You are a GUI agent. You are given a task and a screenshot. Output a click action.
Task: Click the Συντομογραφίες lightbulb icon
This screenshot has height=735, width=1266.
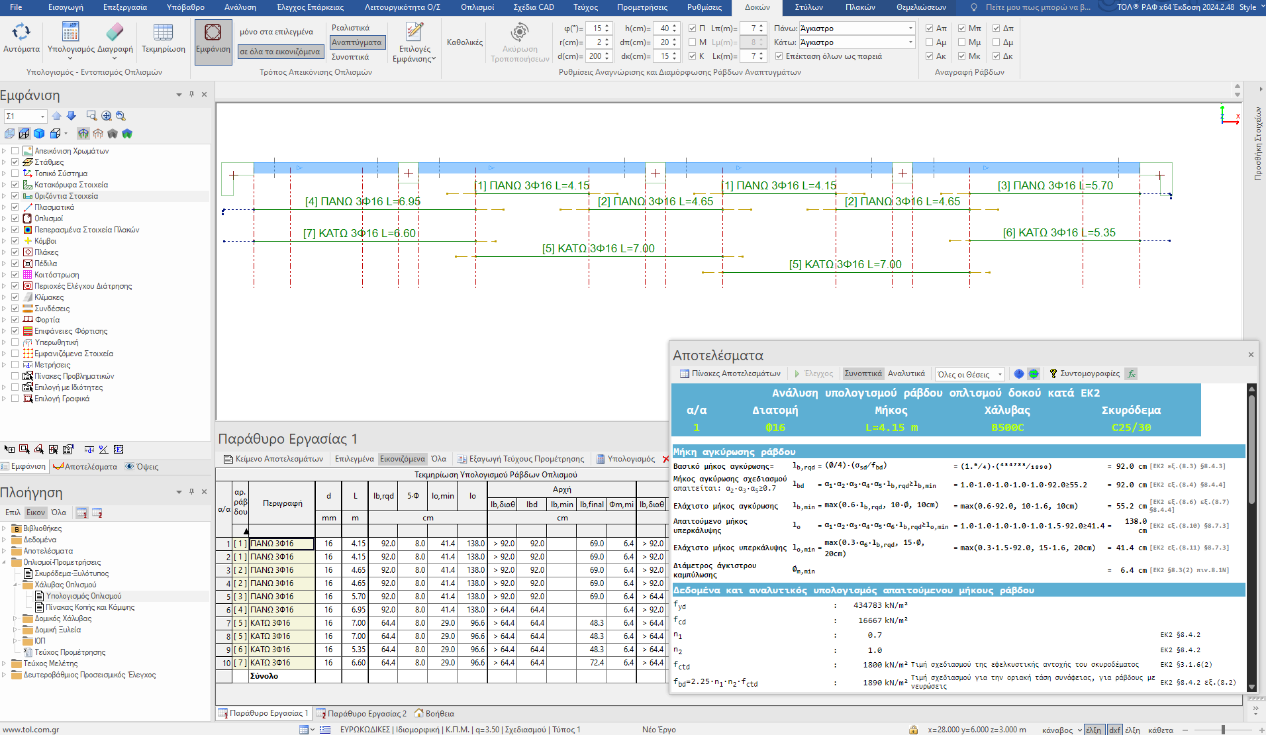pyautogui.click(x=1053, y=374)
